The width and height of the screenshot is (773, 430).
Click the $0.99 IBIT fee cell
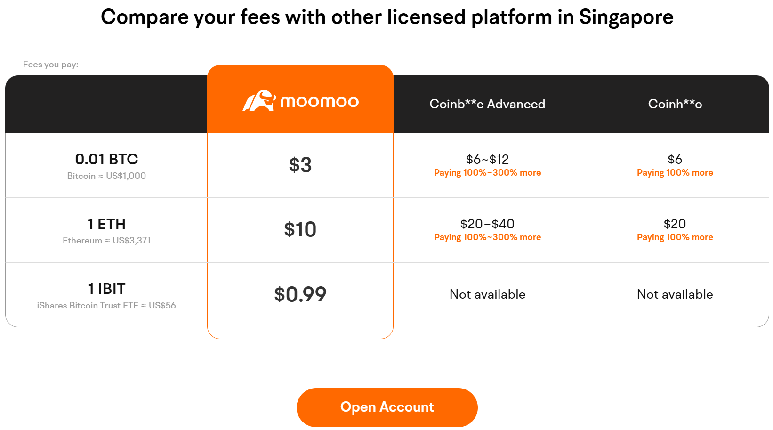point(300,294)
